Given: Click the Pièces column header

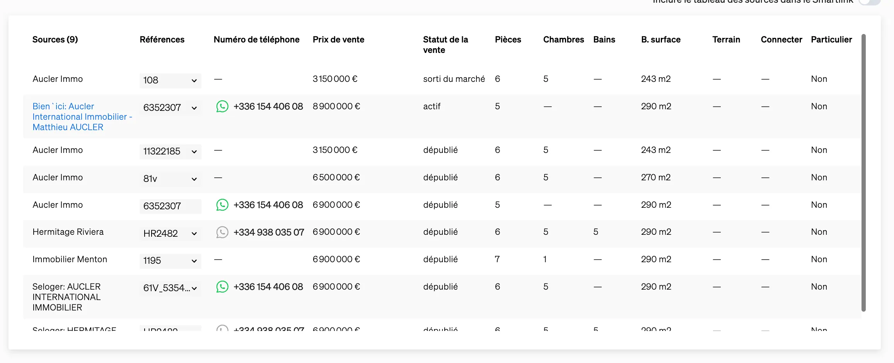Looking at the screenshot, I should (x=508, y=39).
